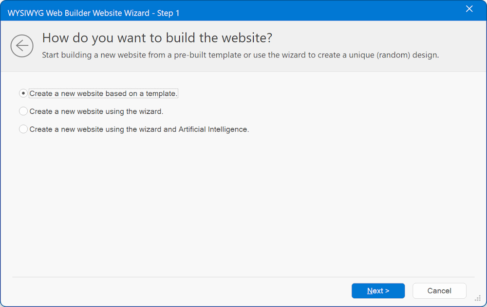
Task: Click the 'Create a new website using the wizard.' label
Action: (x=96, y=111)
